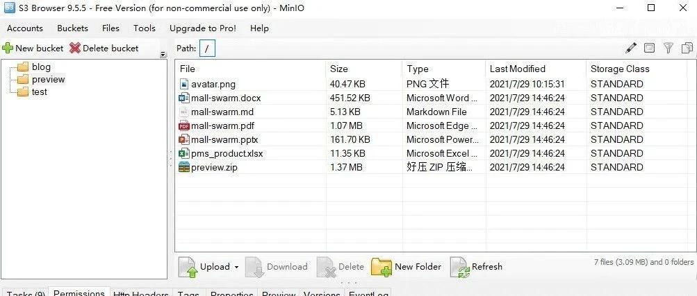Viewport: 697px width, 296px height.
Task: Click the New bucket button
Action: (x=33, y=49)
